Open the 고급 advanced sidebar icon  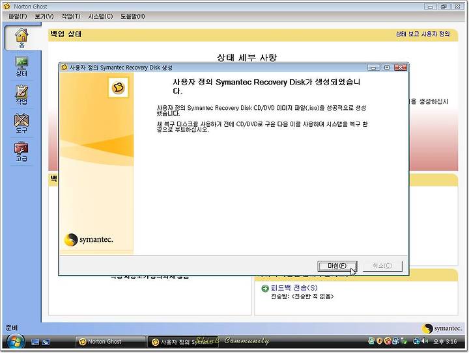21,152
